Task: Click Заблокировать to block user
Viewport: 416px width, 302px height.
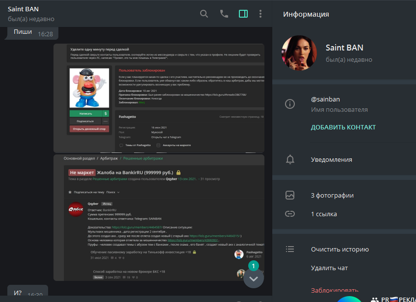Action: tap(335, 290)
